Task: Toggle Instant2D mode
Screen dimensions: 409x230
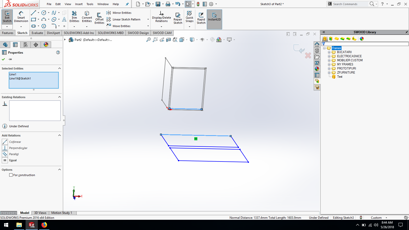Action: click(x=214, y=19)
